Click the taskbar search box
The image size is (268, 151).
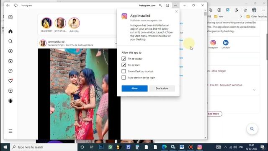pos(44,147)
